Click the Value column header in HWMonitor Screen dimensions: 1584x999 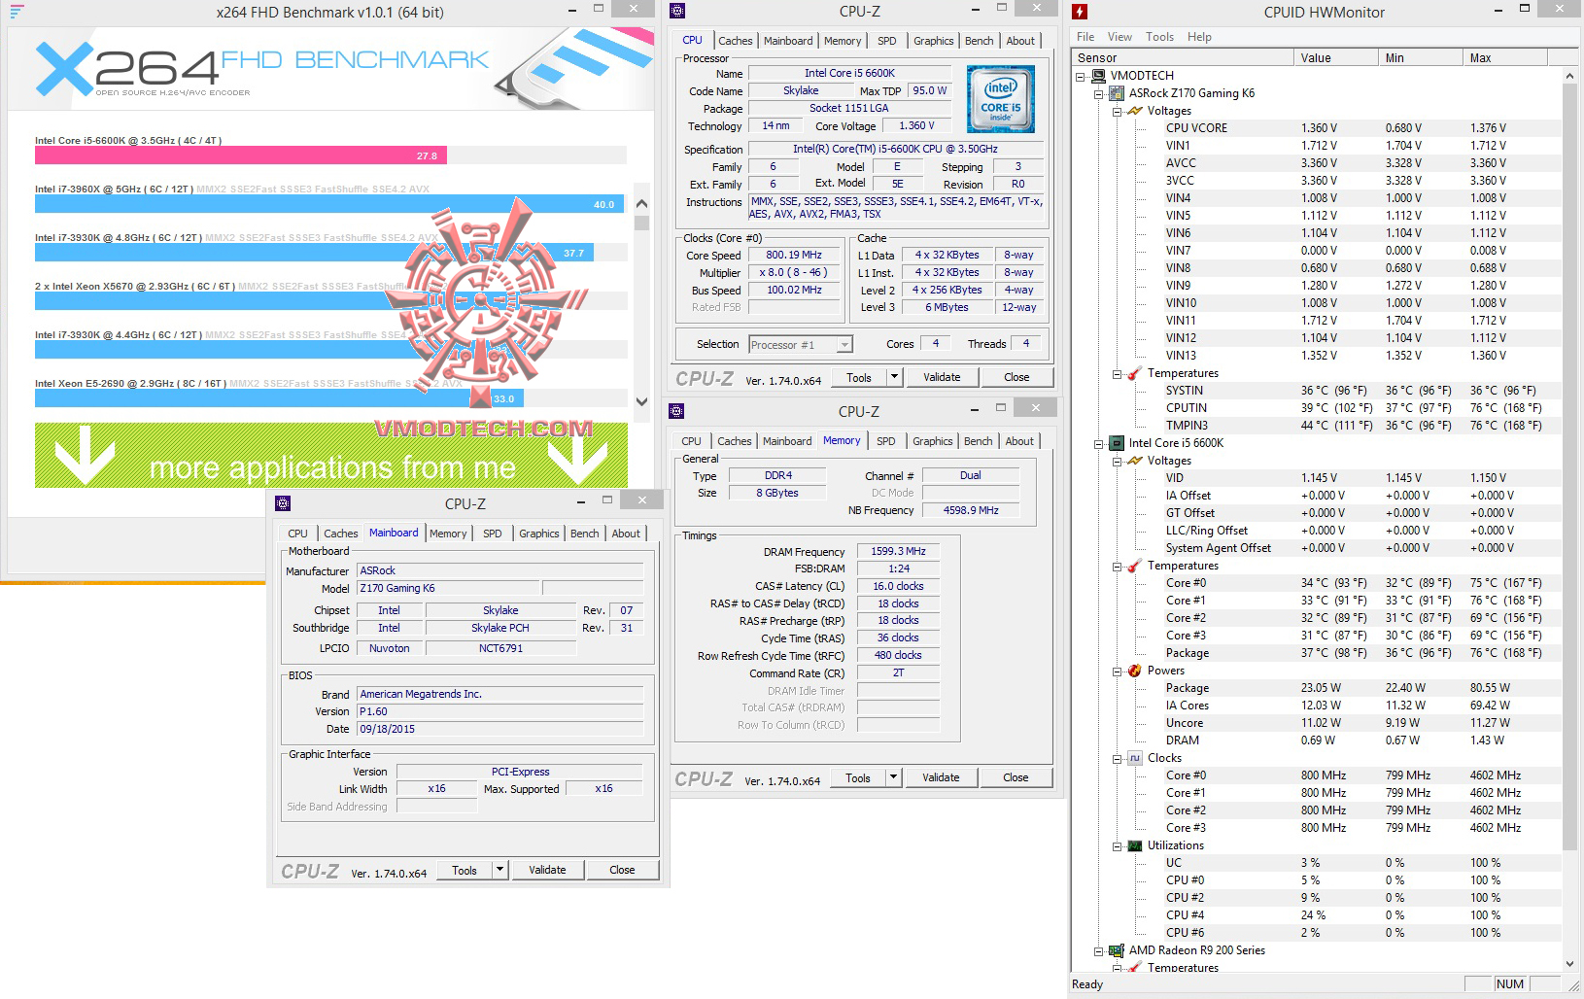pos(1337,58)
